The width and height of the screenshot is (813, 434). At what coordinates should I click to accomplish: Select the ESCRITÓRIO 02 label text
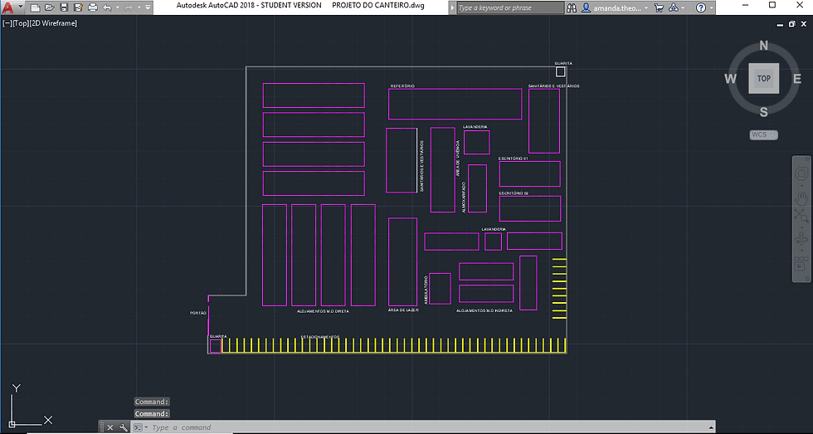[x=514, y=193]
